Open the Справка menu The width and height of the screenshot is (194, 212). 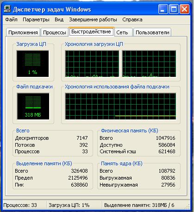[x=132, y=19]
